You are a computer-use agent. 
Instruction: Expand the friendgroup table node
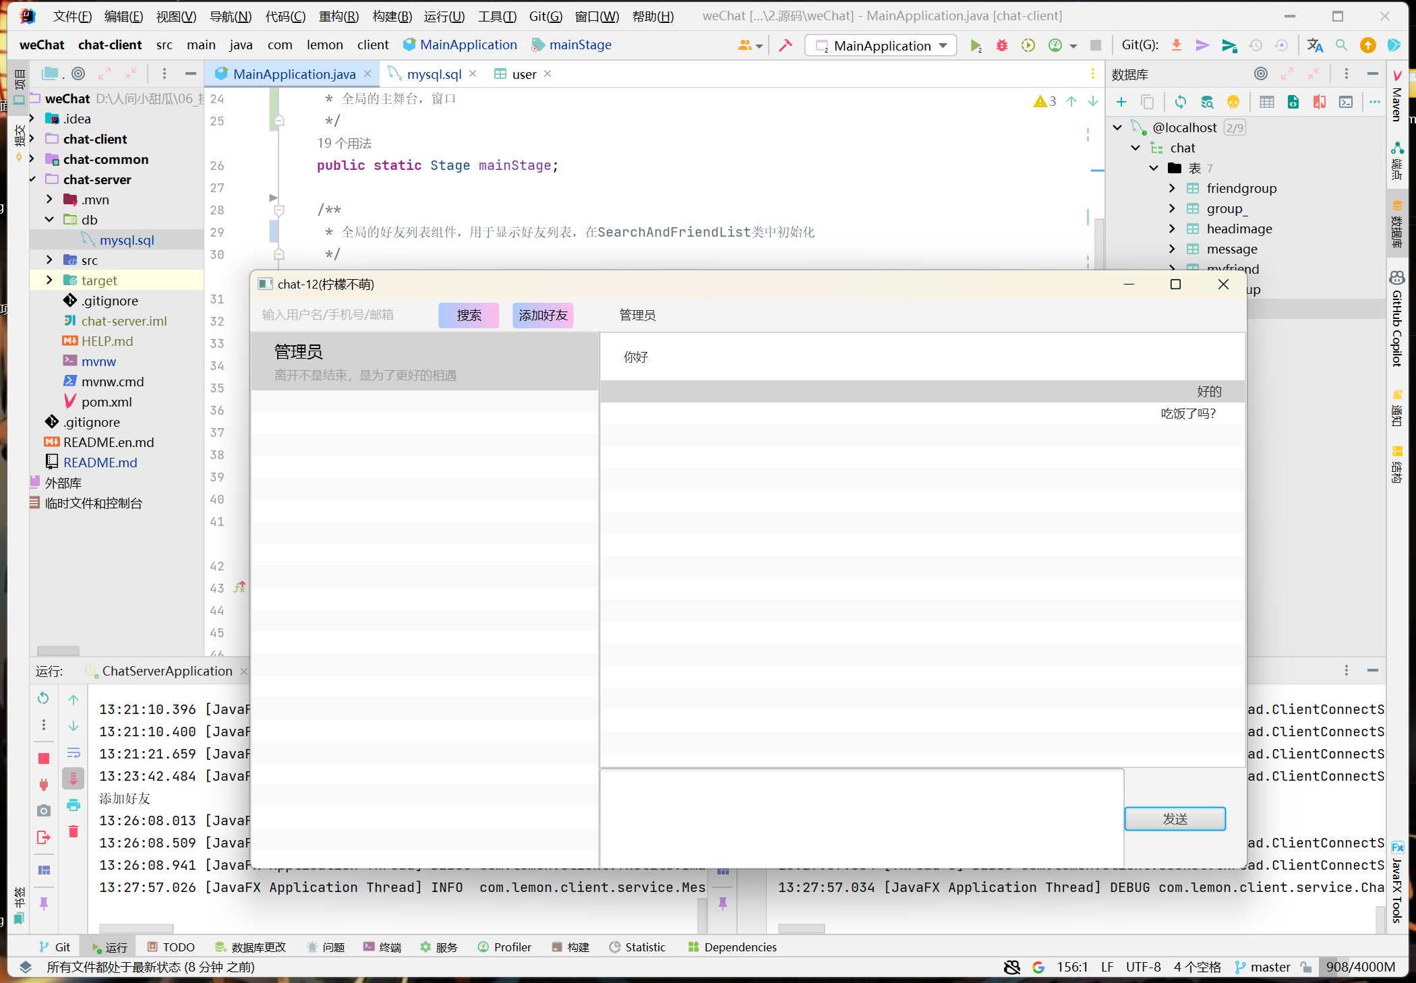coord(1173,188)
